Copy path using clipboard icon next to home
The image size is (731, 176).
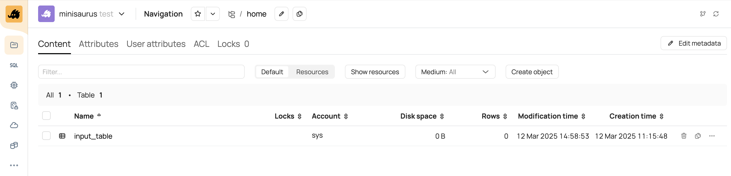coord(299,14)
